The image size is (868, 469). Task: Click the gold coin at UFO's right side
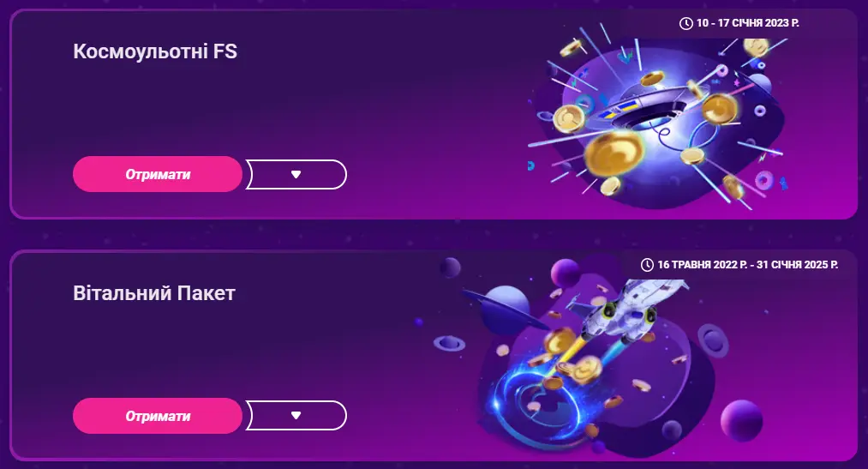point(720,108)
